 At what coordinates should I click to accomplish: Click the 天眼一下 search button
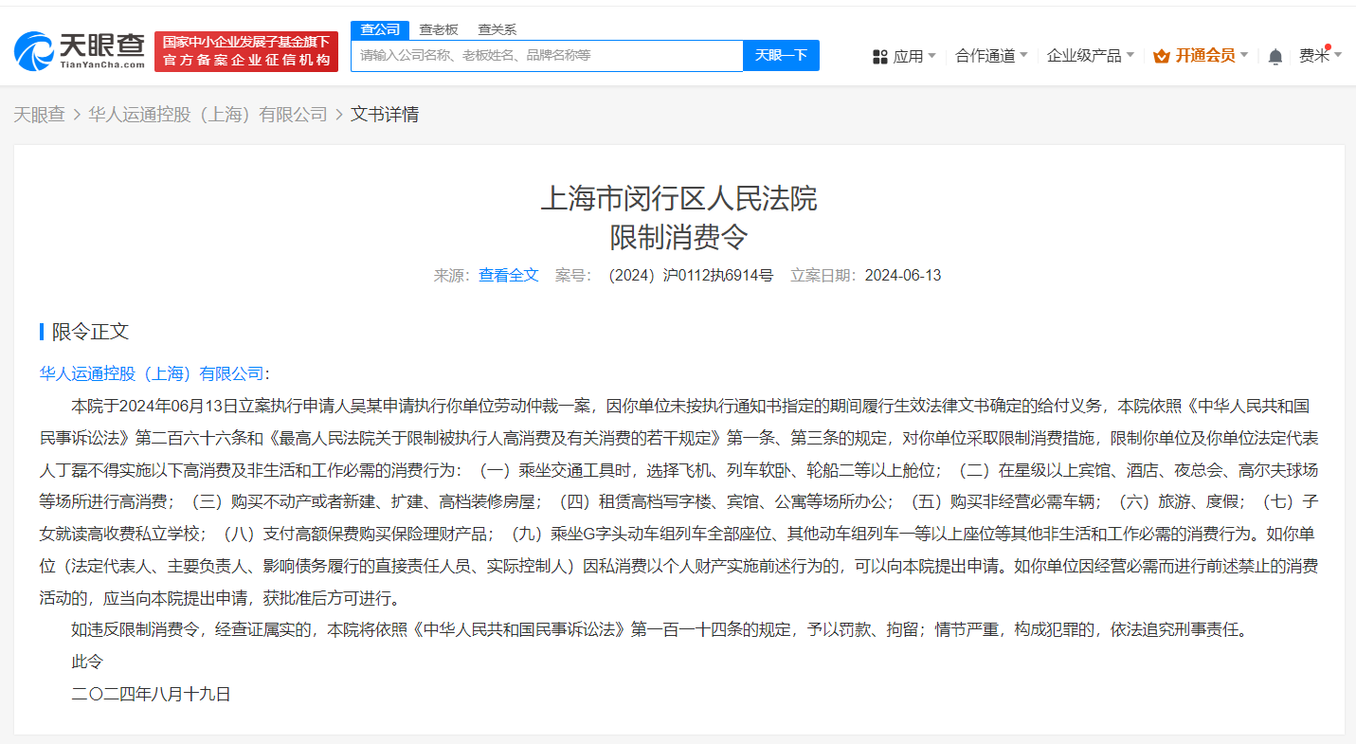[780, 55]
